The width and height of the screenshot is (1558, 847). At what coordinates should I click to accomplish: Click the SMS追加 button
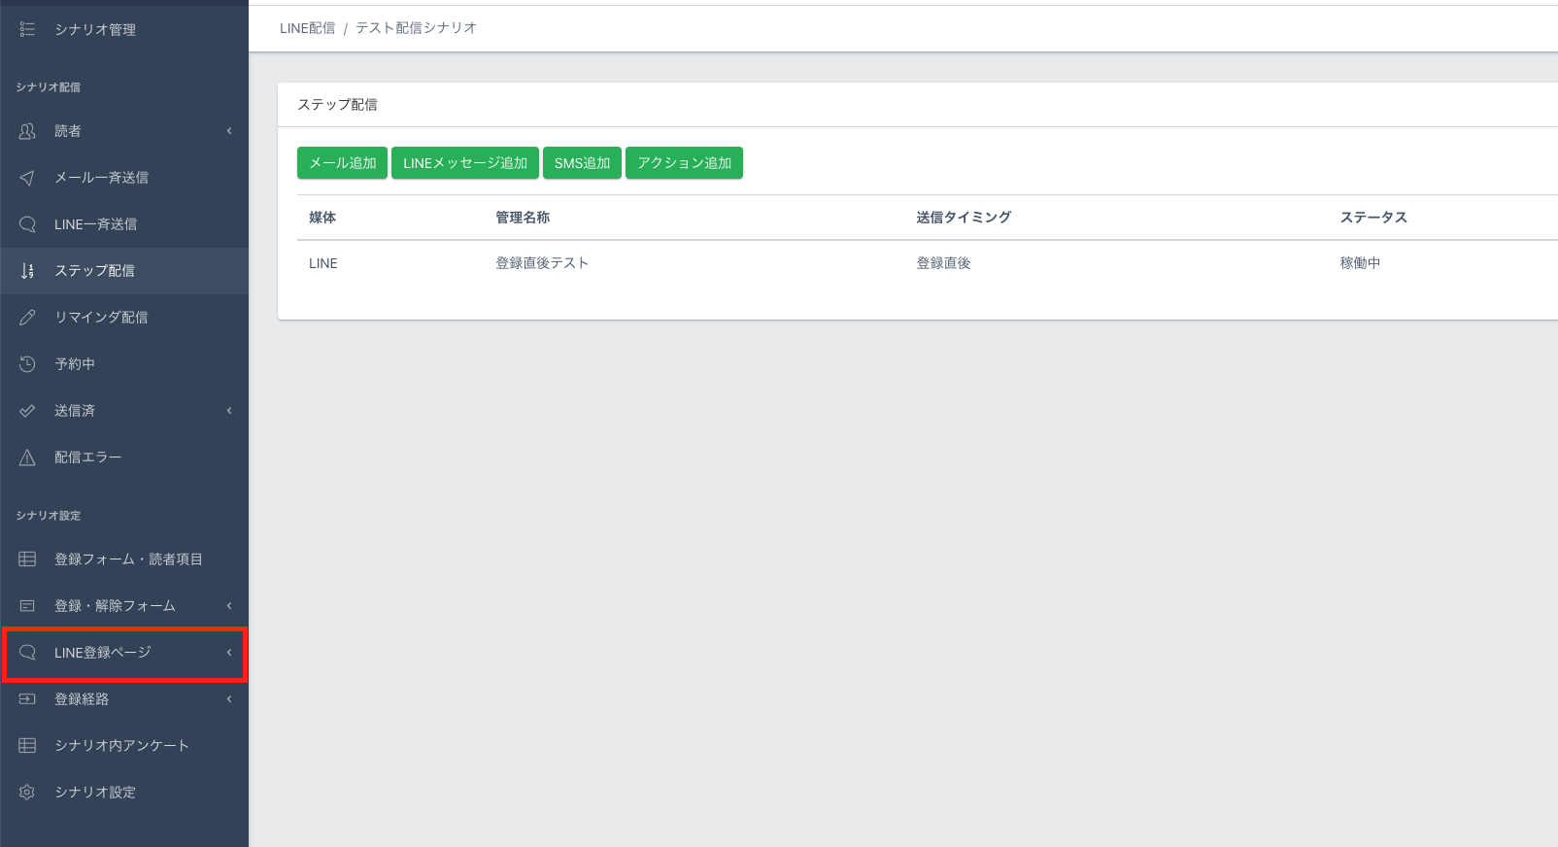click(582, 163)
